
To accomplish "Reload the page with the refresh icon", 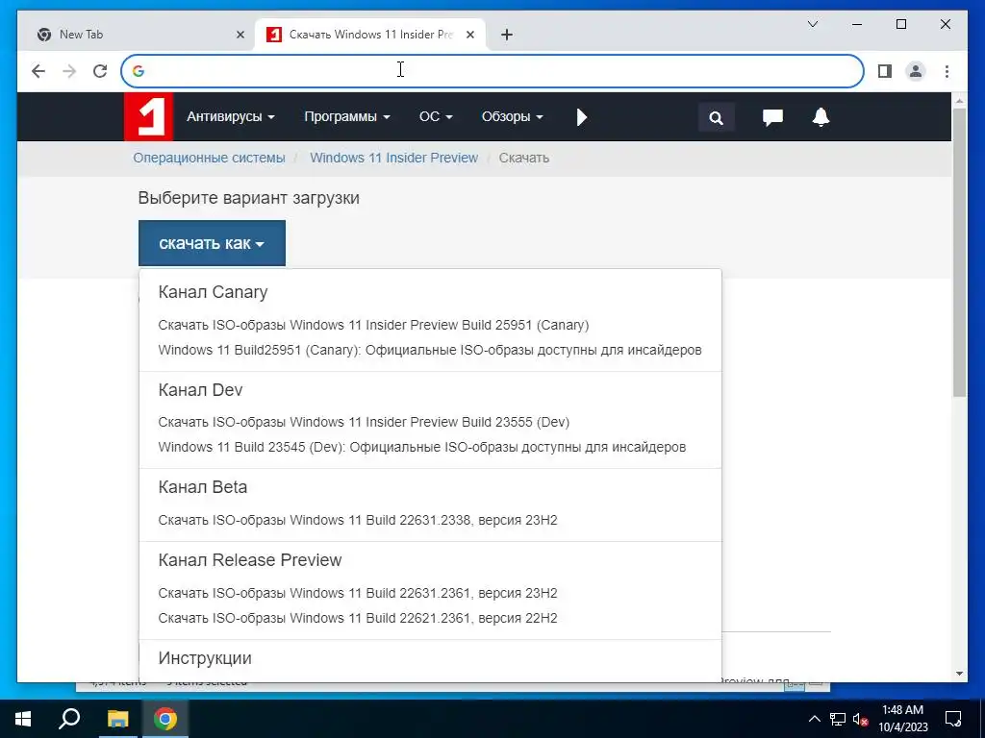I will [x=100, y=71].
